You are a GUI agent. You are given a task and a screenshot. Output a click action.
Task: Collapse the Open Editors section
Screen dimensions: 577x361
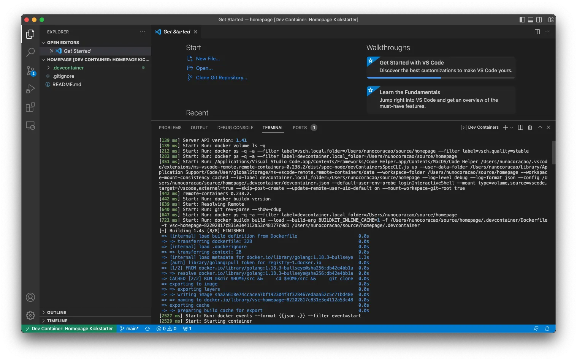click(x=95, y=43)
